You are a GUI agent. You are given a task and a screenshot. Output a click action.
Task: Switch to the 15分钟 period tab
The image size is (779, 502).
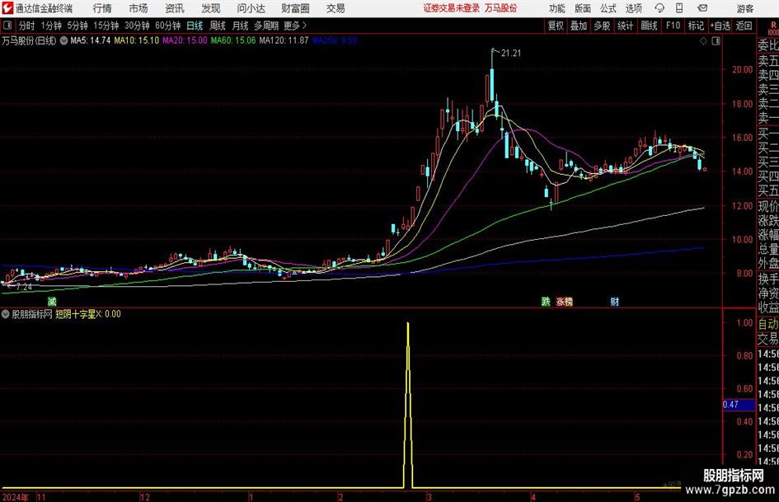click(x=106, y=26)
